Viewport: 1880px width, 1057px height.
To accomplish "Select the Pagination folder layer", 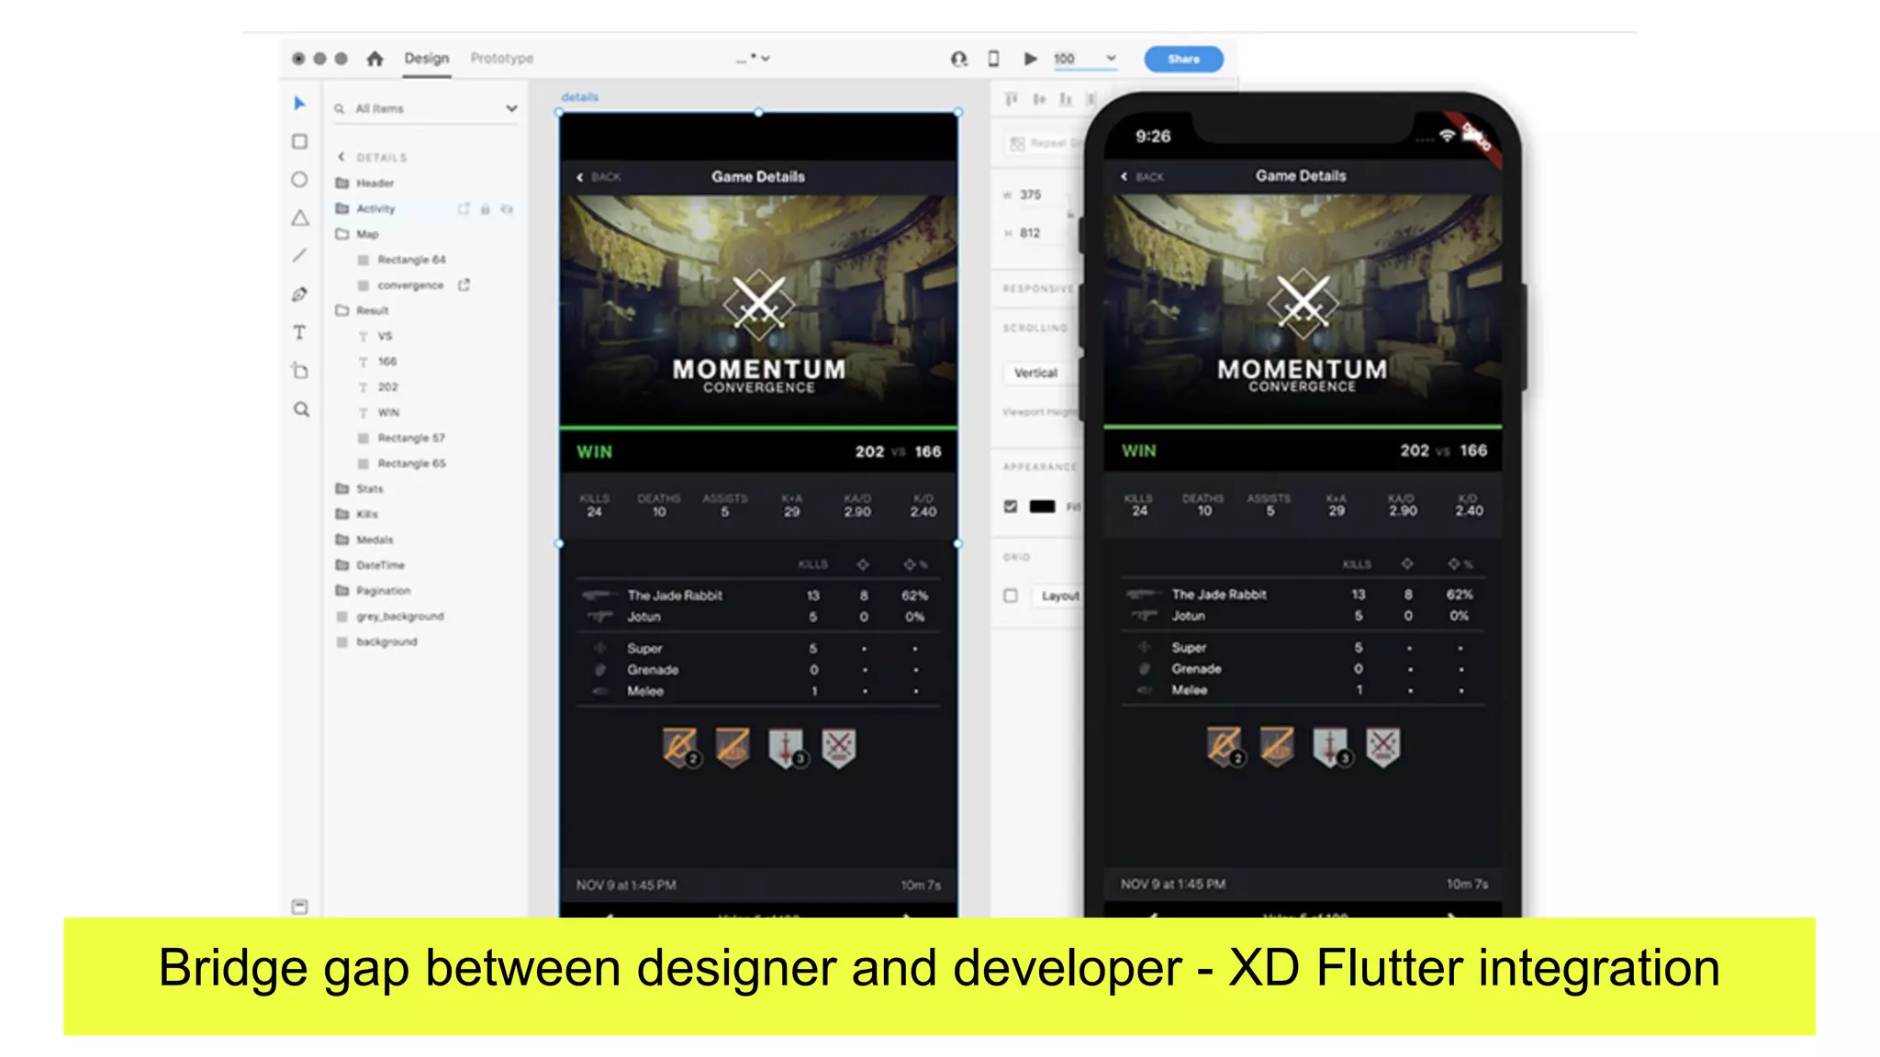I will tap(383, 591).
